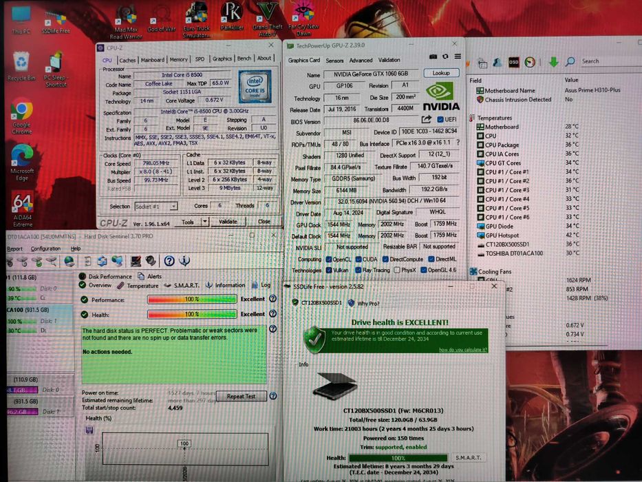642x482 pixels.
Task: Click the green download arrow in AIDA64
Action: click(x=553, y=62)
